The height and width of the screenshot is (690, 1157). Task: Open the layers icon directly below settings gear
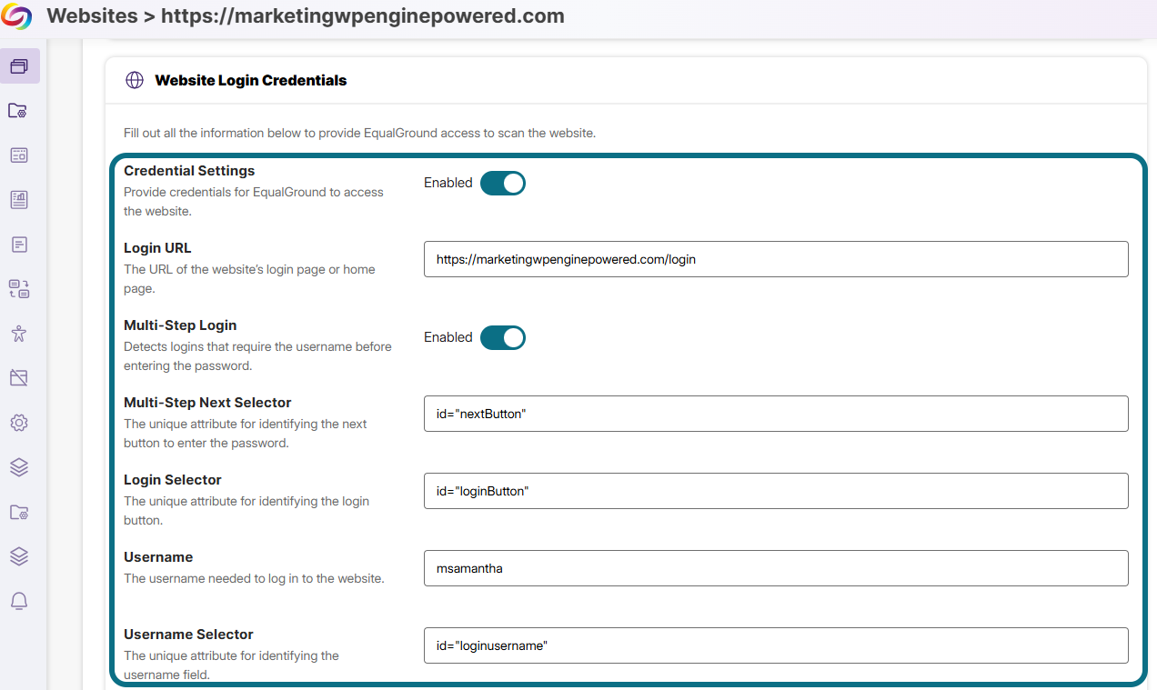point(19,467)
